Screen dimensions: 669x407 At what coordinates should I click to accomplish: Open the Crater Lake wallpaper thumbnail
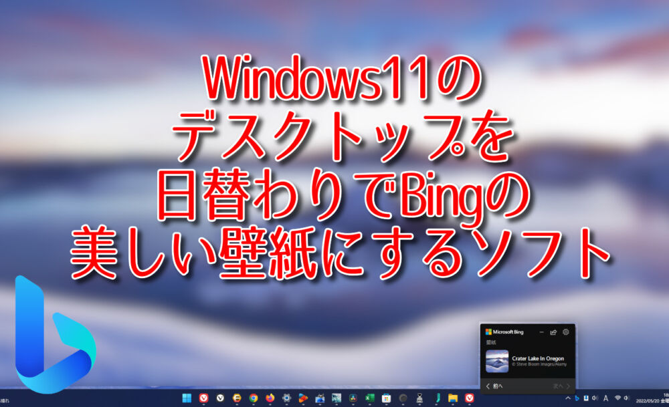pyautogui.click(x=497, y=362)
